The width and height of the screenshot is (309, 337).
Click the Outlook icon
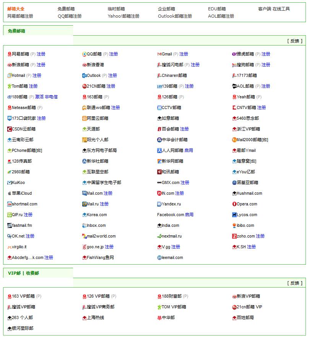point(84,76)
